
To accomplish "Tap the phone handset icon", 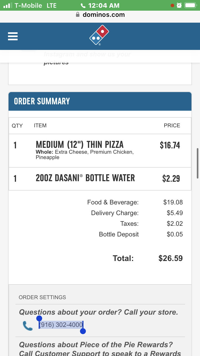I will [27, 326].
